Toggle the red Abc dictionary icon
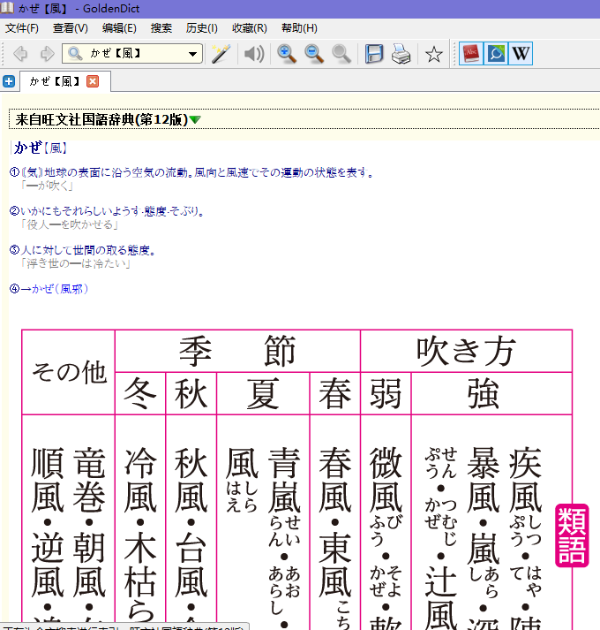 point(470,54)
